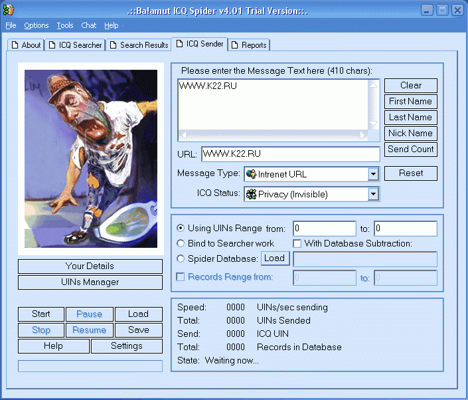Select the ICQ Sender tab
The width and height of the screenshot is (468, 400).
coord(200,44)
